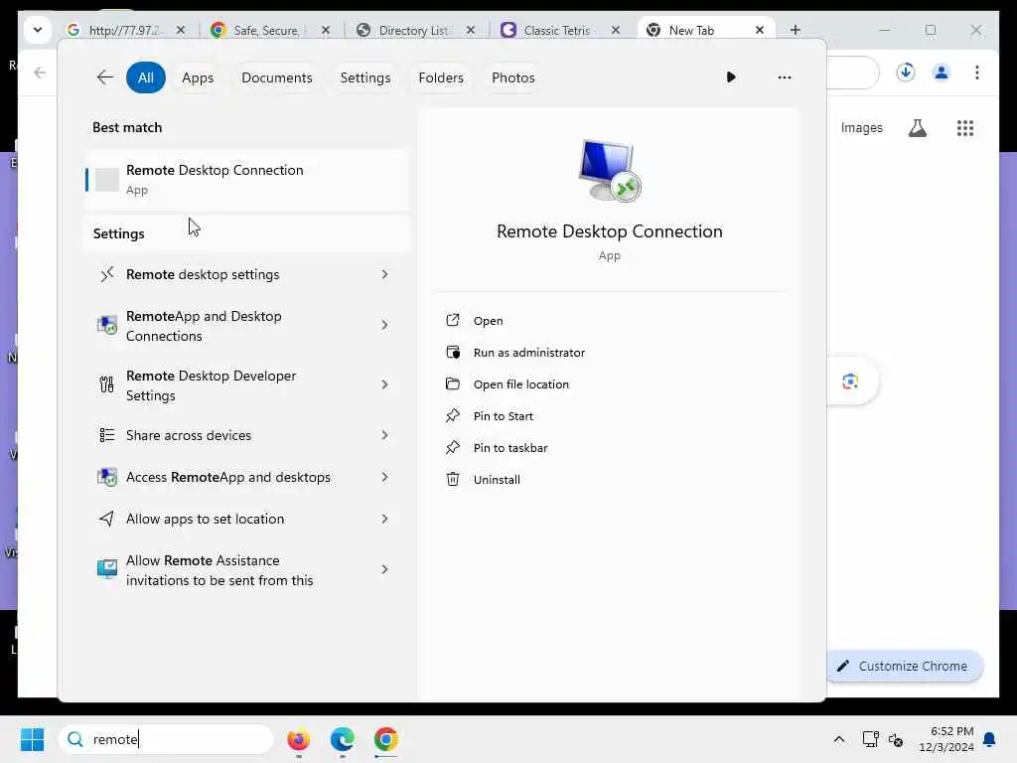This screenshot has width=1017, height=763.
Task: Click taskbar search box containing remote
Action: [166, 739]
